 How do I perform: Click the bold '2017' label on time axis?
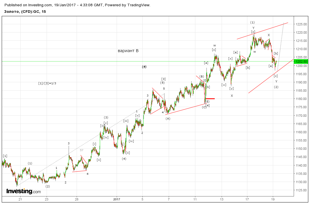(x=117, y=199)
